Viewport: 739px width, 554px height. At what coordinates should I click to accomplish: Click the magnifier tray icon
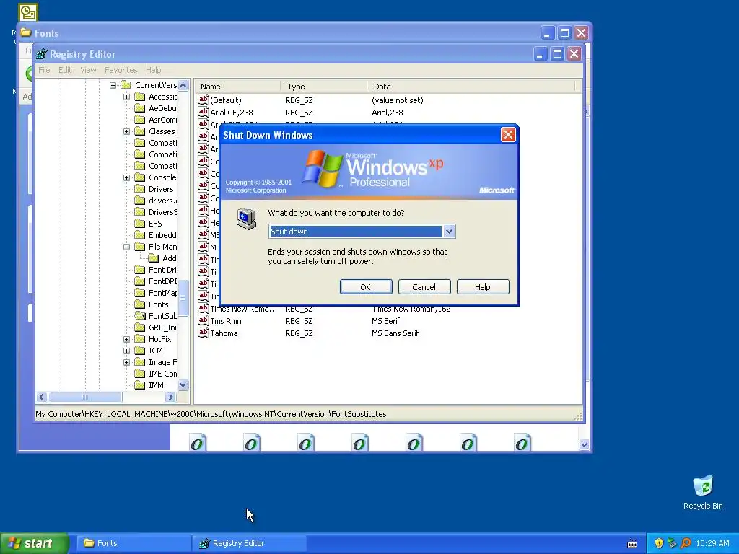pos(686,543)
